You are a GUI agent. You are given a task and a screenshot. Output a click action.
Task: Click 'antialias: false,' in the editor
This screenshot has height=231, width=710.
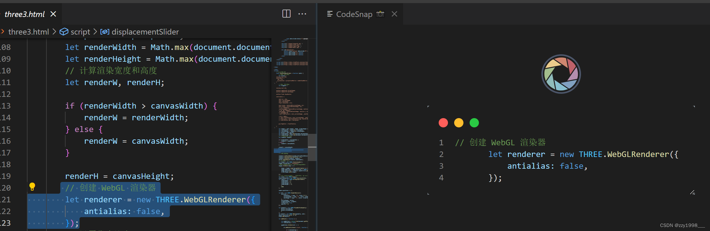point(124,211)
